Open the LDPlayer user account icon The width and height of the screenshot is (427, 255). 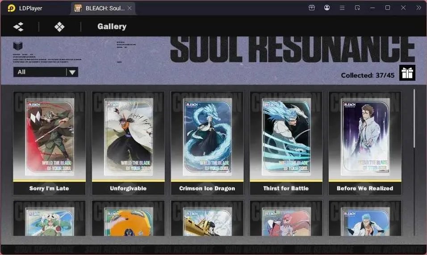(327, 8)
